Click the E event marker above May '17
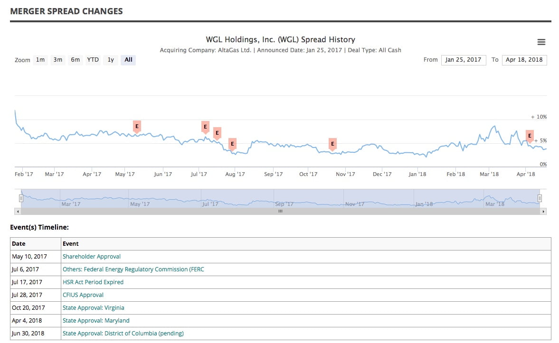The width and height of the screenshot is (559, 343). 136,126
